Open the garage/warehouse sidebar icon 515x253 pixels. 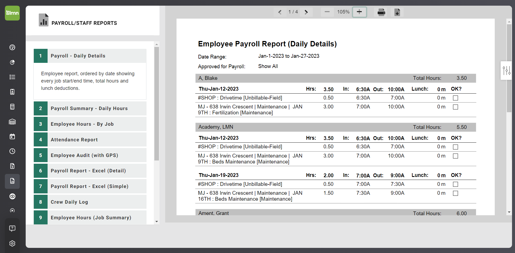[x=12, y=122]
